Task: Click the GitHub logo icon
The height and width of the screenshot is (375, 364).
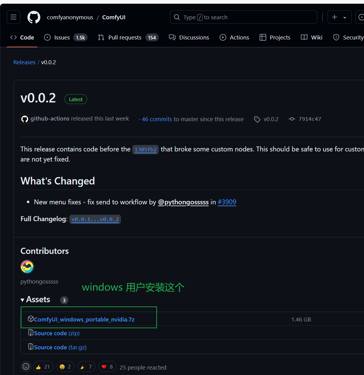Action: pyautogui.click(x=34, y=17)
